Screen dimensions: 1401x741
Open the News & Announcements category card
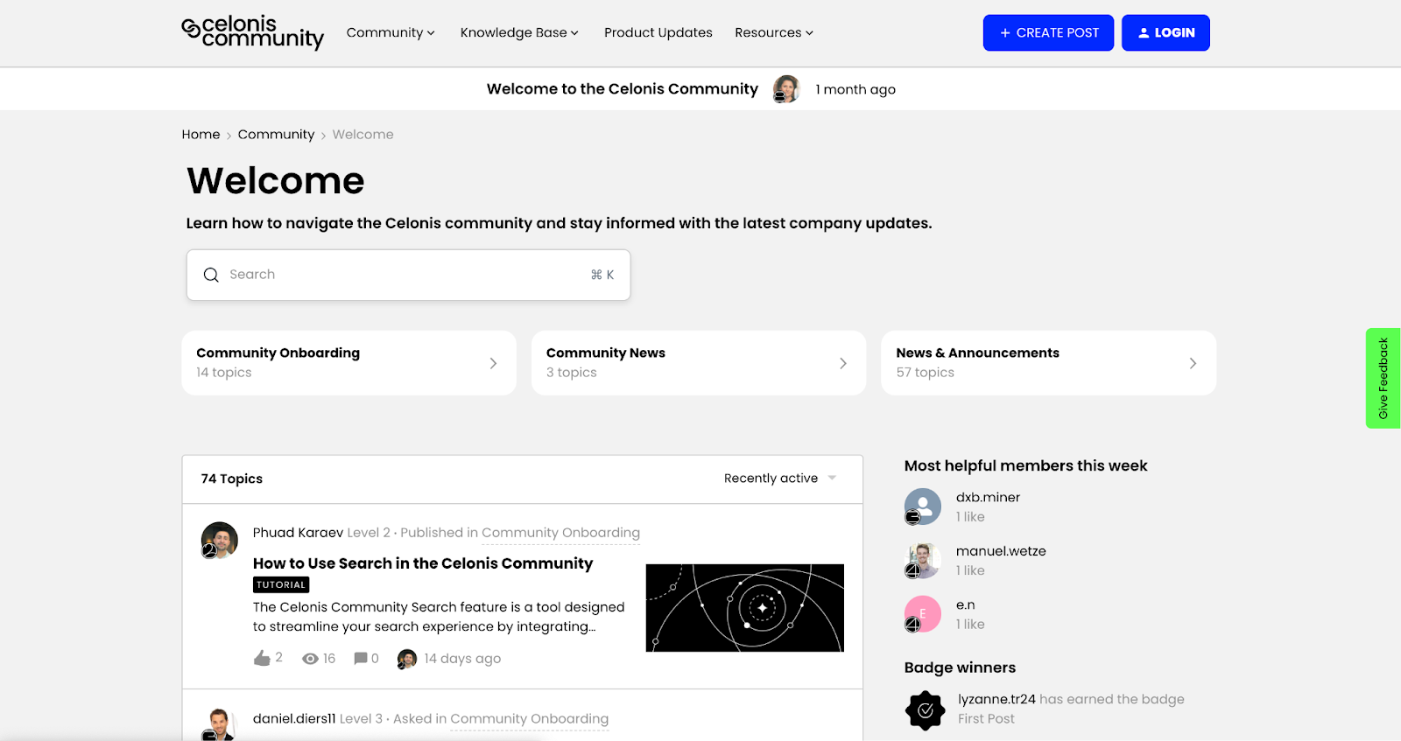point(1048,363)
